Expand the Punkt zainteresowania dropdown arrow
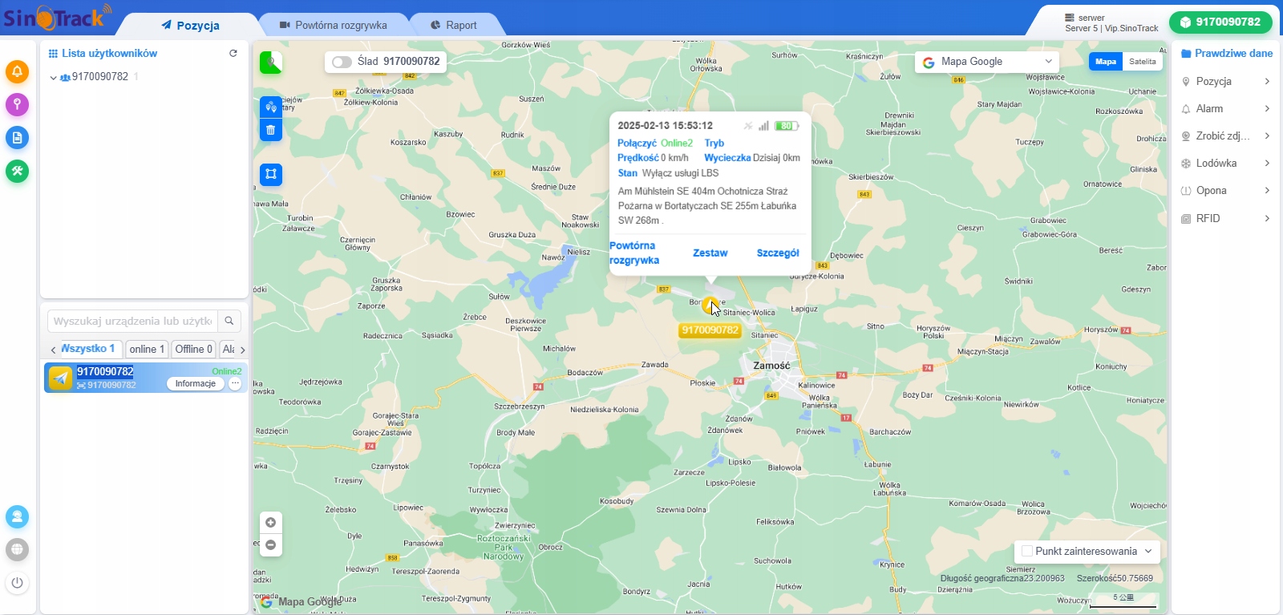 point(1148,551)
